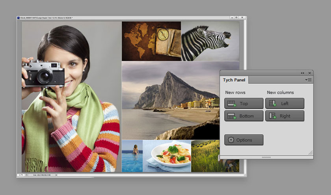The height and width of the screenshot is (195, 331).
Task: Add a new row at Top
Action: coord(244,103)
